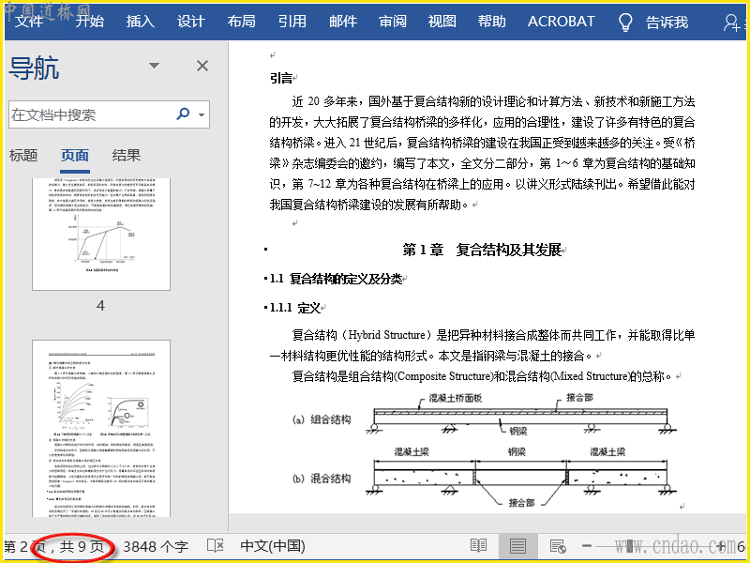Switch to the 开始 ribbon tab
Screen dimensions: 750x563
(90, 22)
